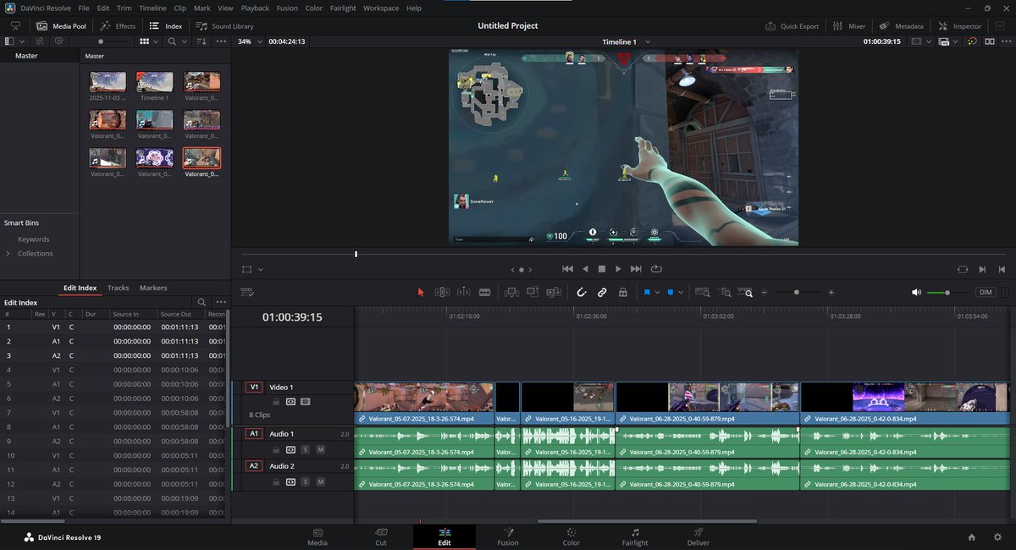Image resolution: width=1016 pixels, height=550 pixels.
Task: Toggle loop playback in viewer
Action: (656, 269)
